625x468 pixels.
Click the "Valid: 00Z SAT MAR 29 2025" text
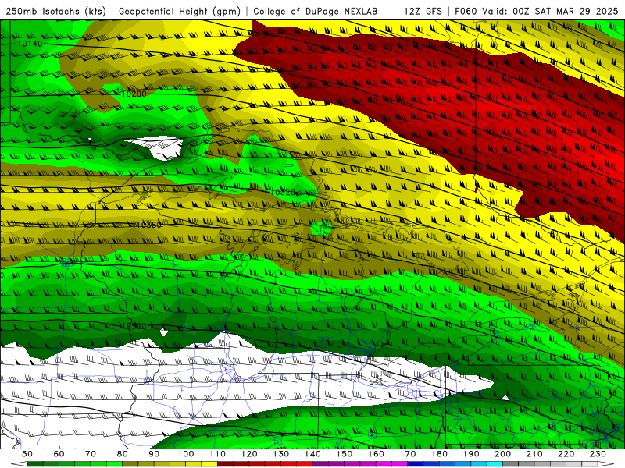[x=550, y=12]
